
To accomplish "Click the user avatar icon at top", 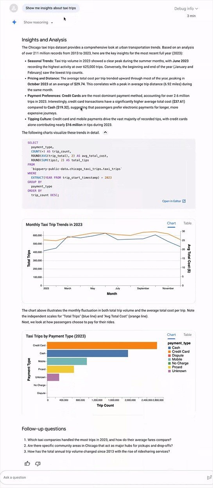I will tap(14, 8).
